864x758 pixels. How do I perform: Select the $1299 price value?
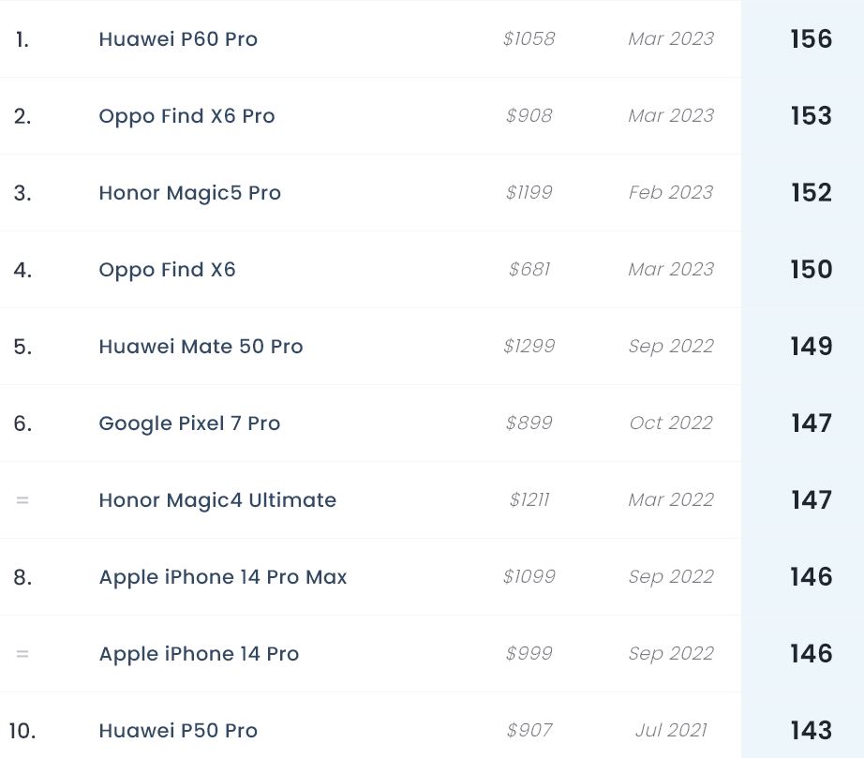529,347
